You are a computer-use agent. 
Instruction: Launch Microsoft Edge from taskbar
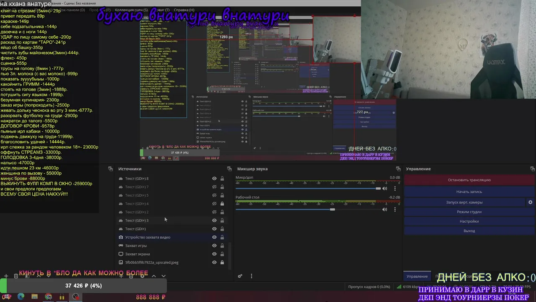click(21, 297)
